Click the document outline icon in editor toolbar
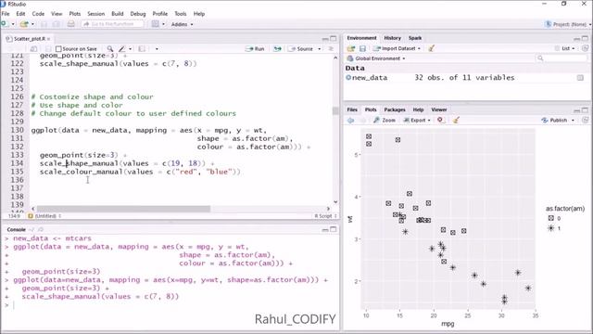 coord(331,49)
